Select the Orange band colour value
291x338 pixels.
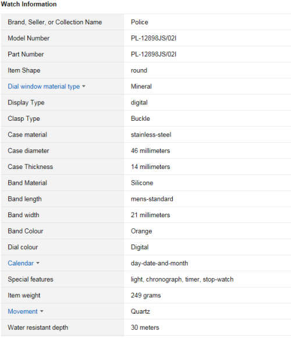tap(141, 231)
